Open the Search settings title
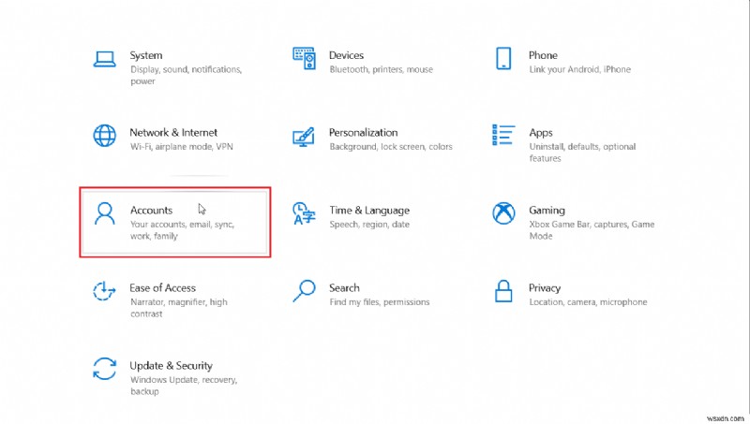 pos(344,288)
